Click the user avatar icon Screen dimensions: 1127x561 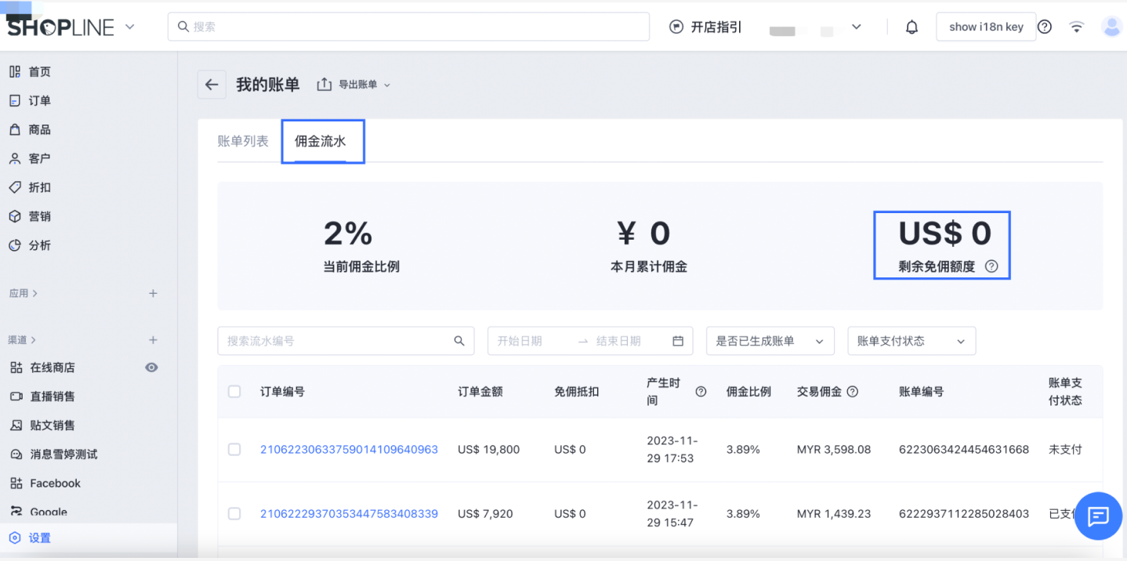tap(1111, 27)
